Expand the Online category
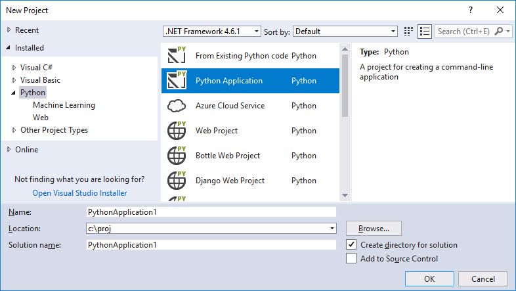Screen dimensions: 516x291 (9, 149)
